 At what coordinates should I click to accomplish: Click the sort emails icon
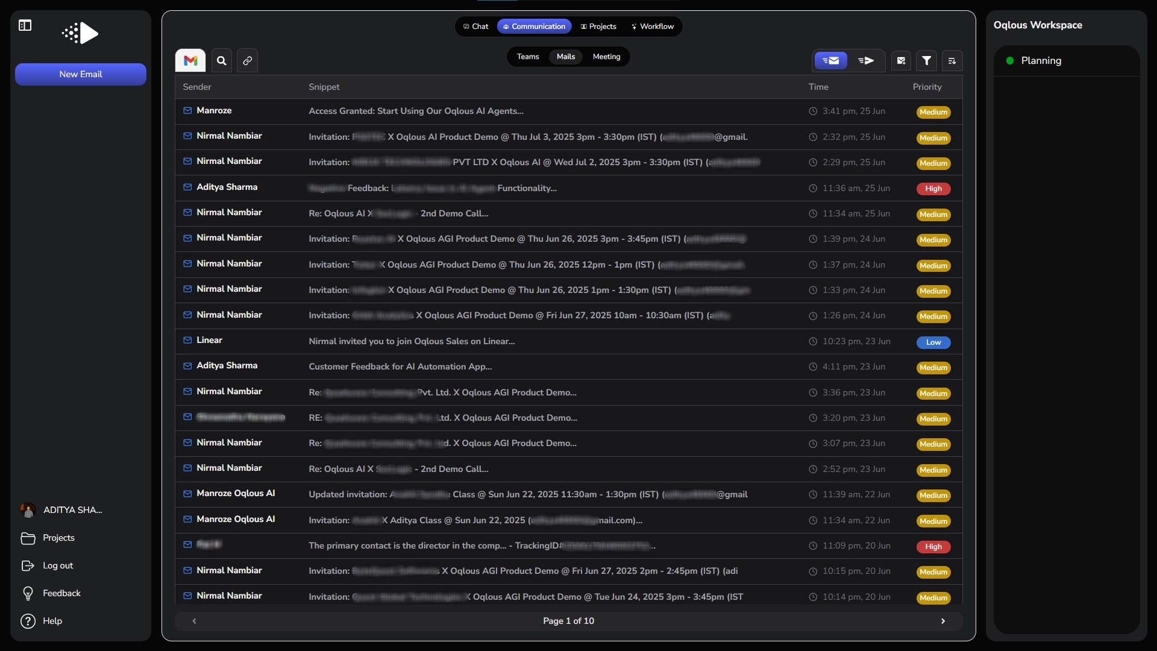click(x=952, y=60)
